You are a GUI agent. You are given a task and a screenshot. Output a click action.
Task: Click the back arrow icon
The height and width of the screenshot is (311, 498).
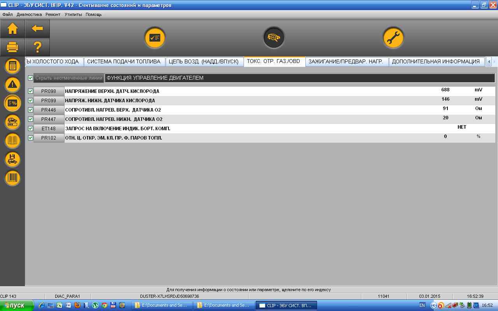[37, 28]
